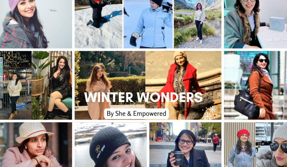Open the black beanie selfie

[x=111, y=145]
